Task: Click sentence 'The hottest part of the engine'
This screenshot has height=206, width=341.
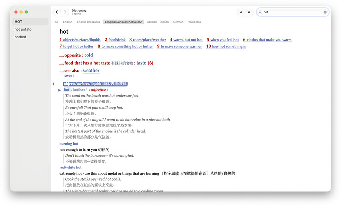Action: pos(105,131)
